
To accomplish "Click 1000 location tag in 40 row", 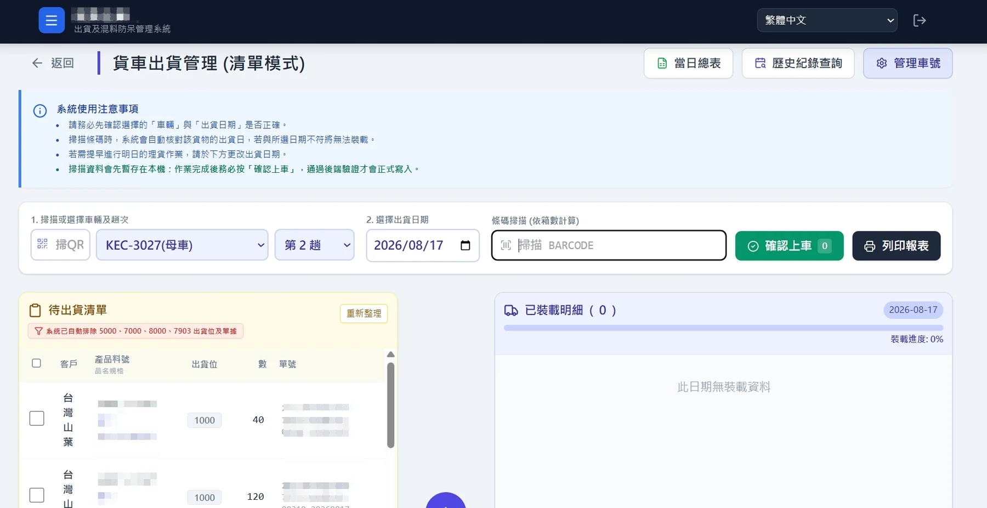I will click(x=205, y=420).
